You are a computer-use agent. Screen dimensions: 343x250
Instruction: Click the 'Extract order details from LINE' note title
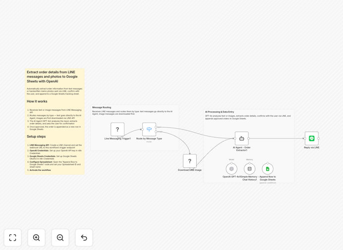[x=52, y=77]
